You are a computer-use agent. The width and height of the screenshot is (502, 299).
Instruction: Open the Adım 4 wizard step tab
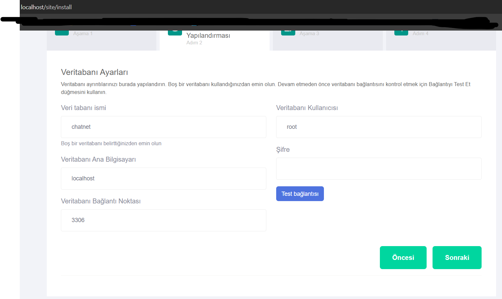point(441,40)
